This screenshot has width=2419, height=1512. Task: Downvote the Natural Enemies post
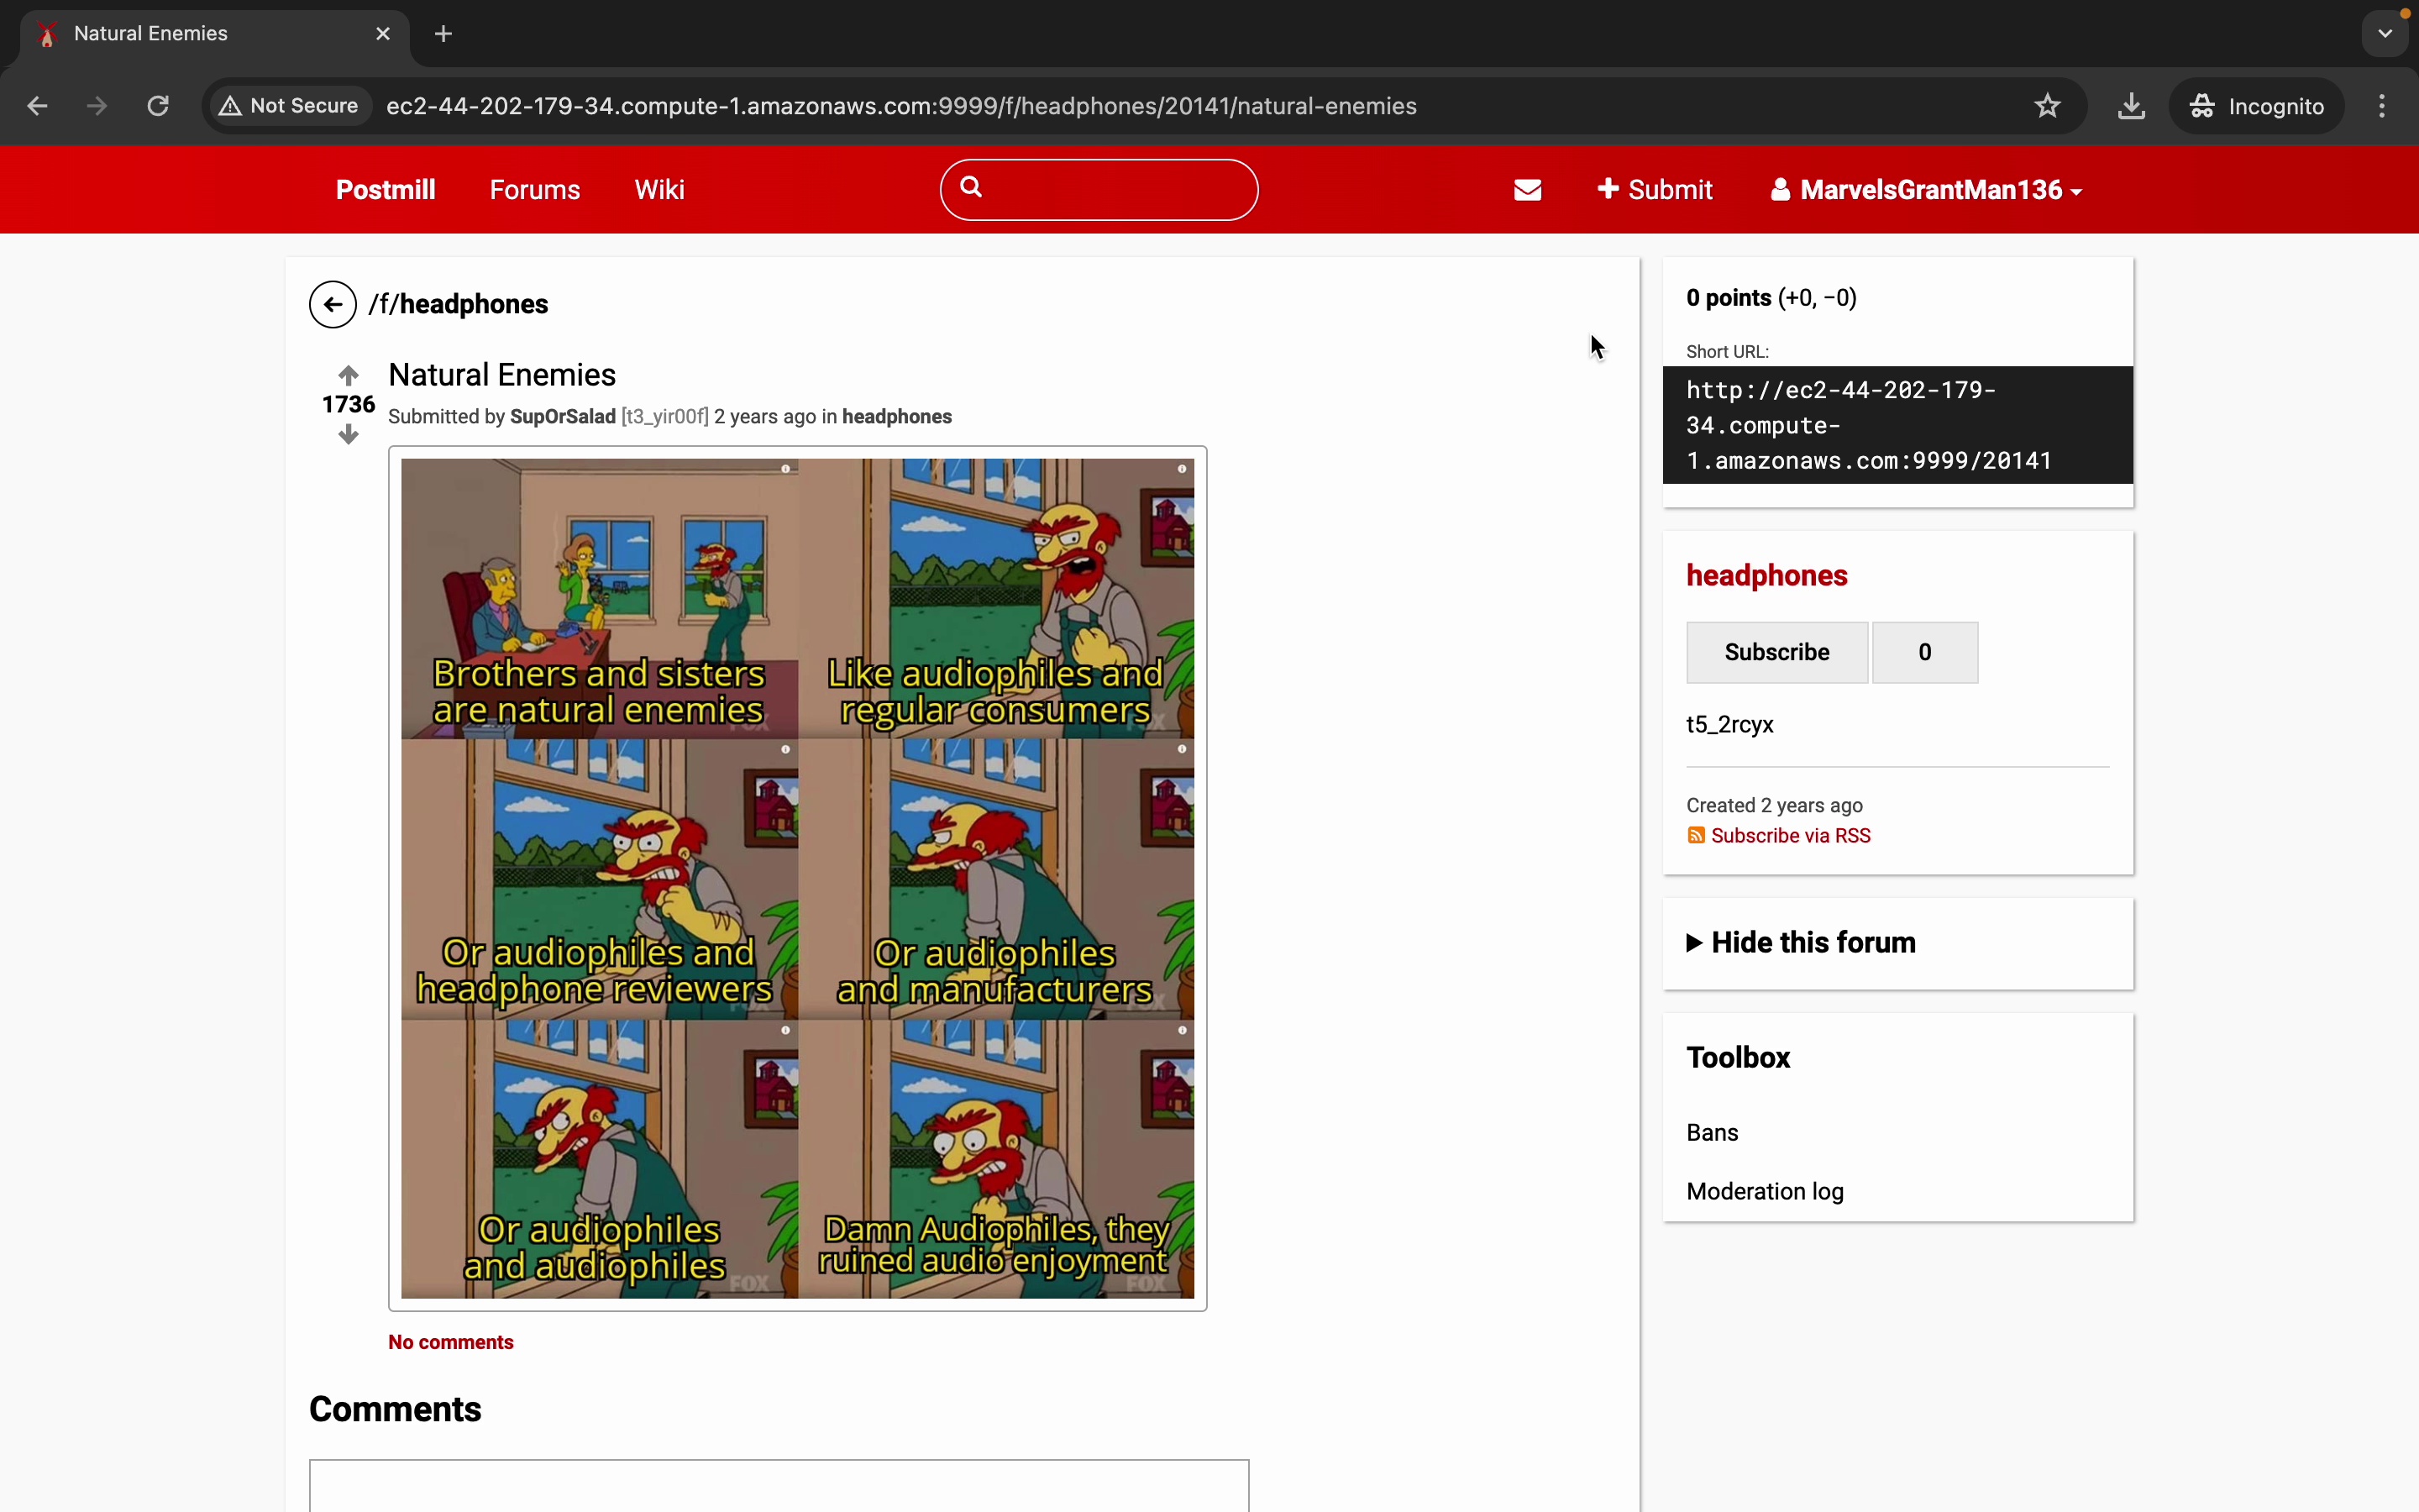(x=348, y=434)
